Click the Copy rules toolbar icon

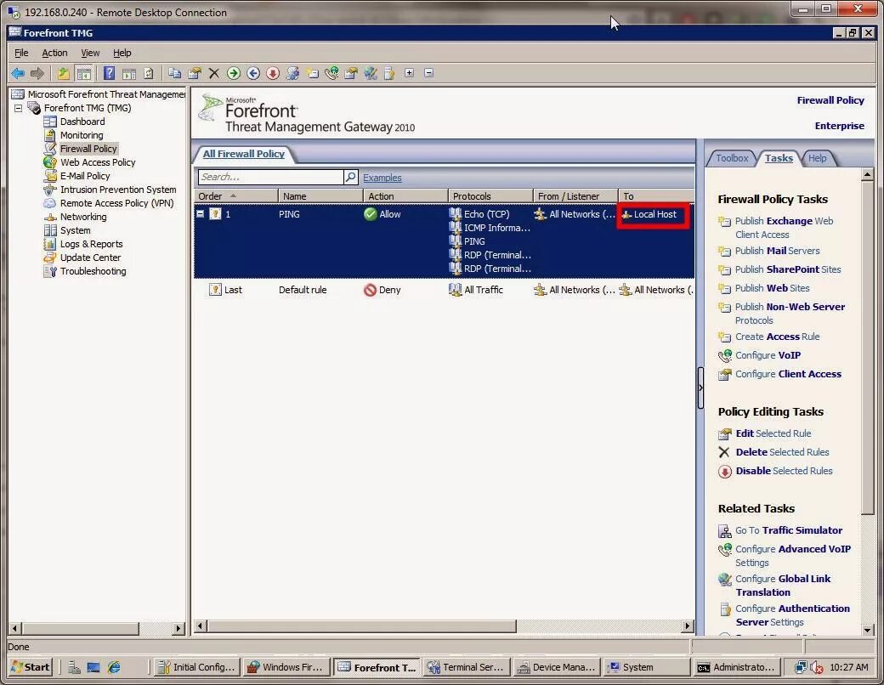[x=175, y=73]
